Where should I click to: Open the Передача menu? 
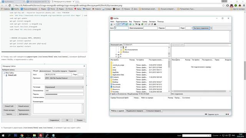137,21
